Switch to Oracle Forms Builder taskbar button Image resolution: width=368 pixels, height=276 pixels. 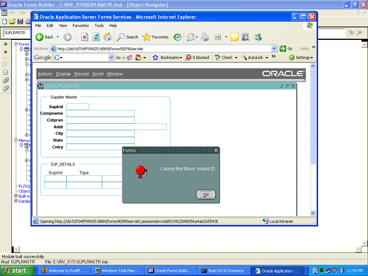[x=170, y=271]
